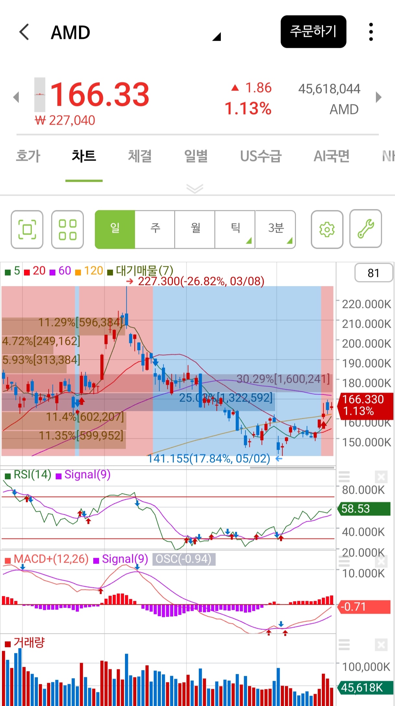Tap the AMD ticker under the volume
The width and height of the screenshot is (395, 706).
click(344, 109)
